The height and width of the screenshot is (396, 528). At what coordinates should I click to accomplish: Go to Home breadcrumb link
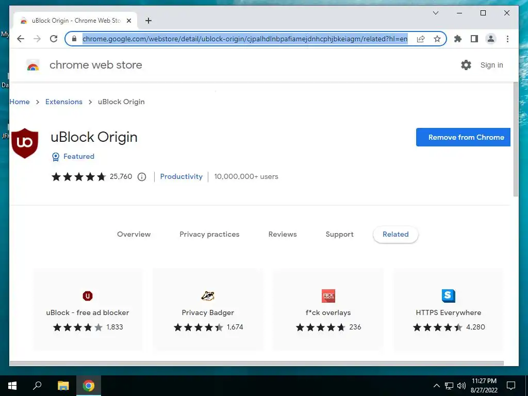tap(20, 102)
